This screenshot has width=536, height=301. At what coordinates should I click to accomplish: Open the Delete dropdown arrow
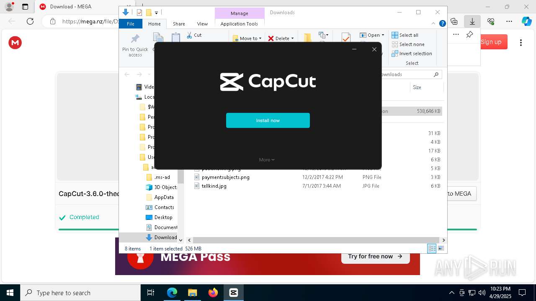point(292,38)
